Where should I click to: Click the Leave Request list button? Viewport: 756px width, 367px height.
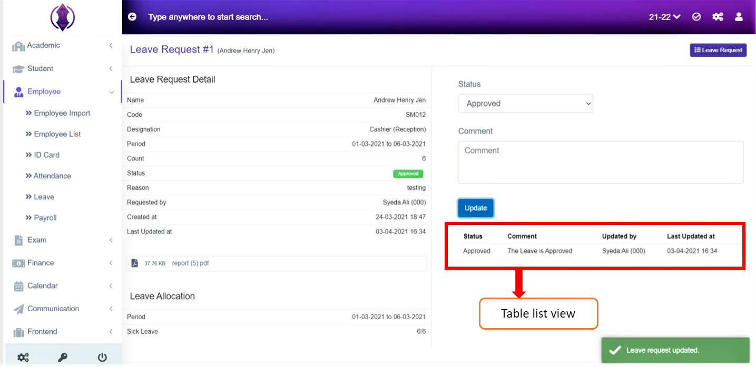point(718,50)
